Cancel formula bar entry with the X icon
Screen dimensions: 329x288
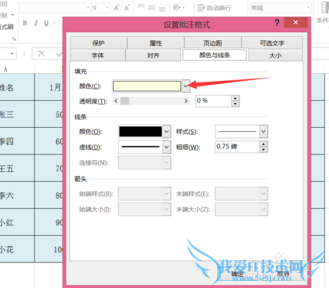pyautogui.click(x=41, y=53)
